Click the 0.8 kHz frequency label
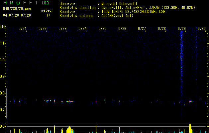209x133 pixels. pos(3,93)
